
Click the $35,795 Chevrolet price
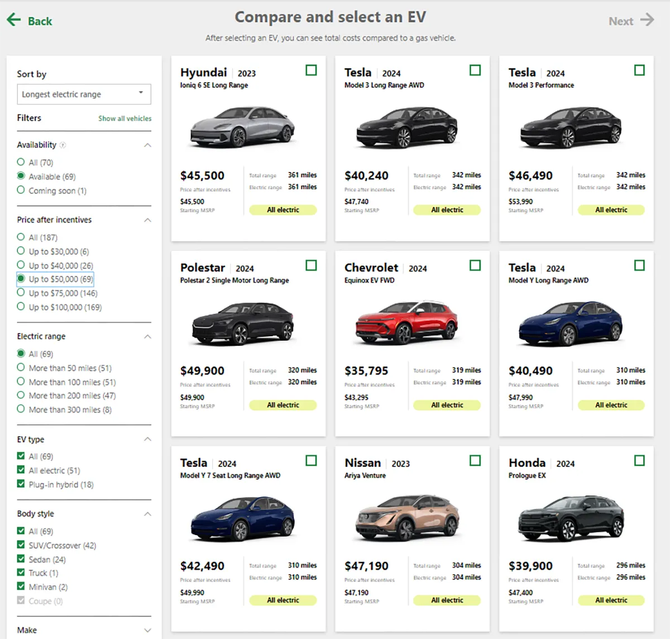click(x=366, y=371)
